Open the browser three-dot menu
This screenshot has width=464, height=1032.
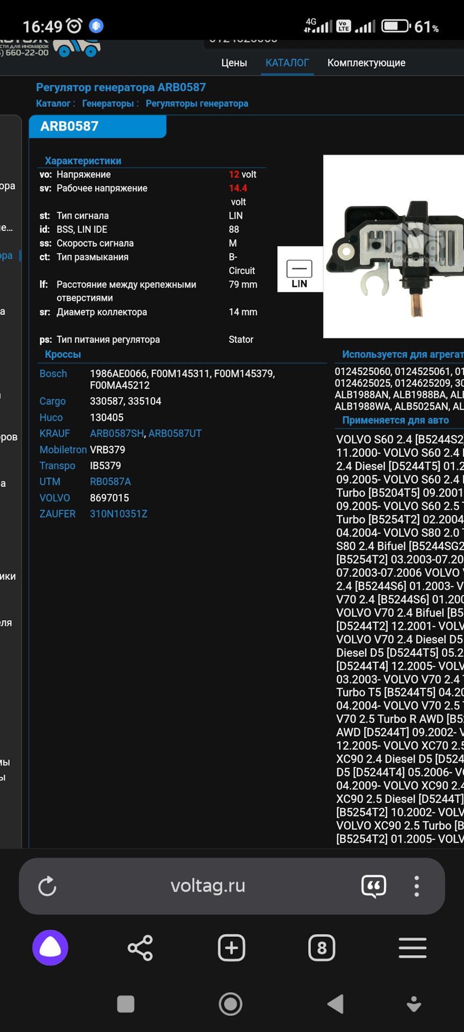416,886
